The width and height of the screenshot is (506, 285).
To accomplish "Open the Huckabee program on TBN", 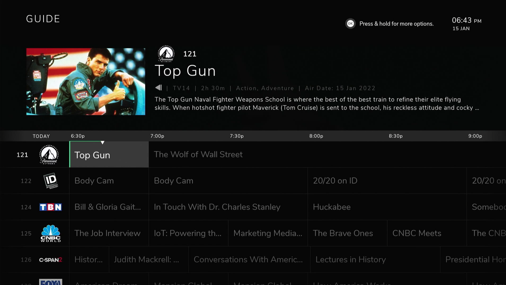I will (x=332, y=207).
